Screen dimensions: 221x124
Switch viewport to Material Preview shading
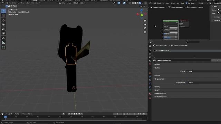coord(138,3)
